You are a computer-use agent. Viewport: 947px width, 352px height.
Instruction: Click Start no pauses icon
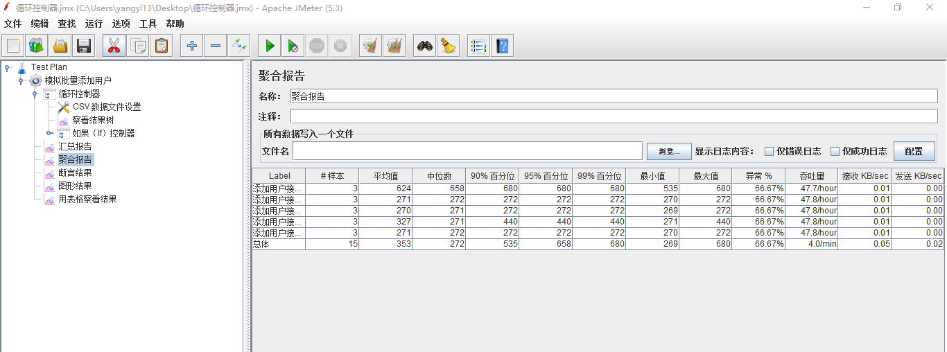[293, 46]
